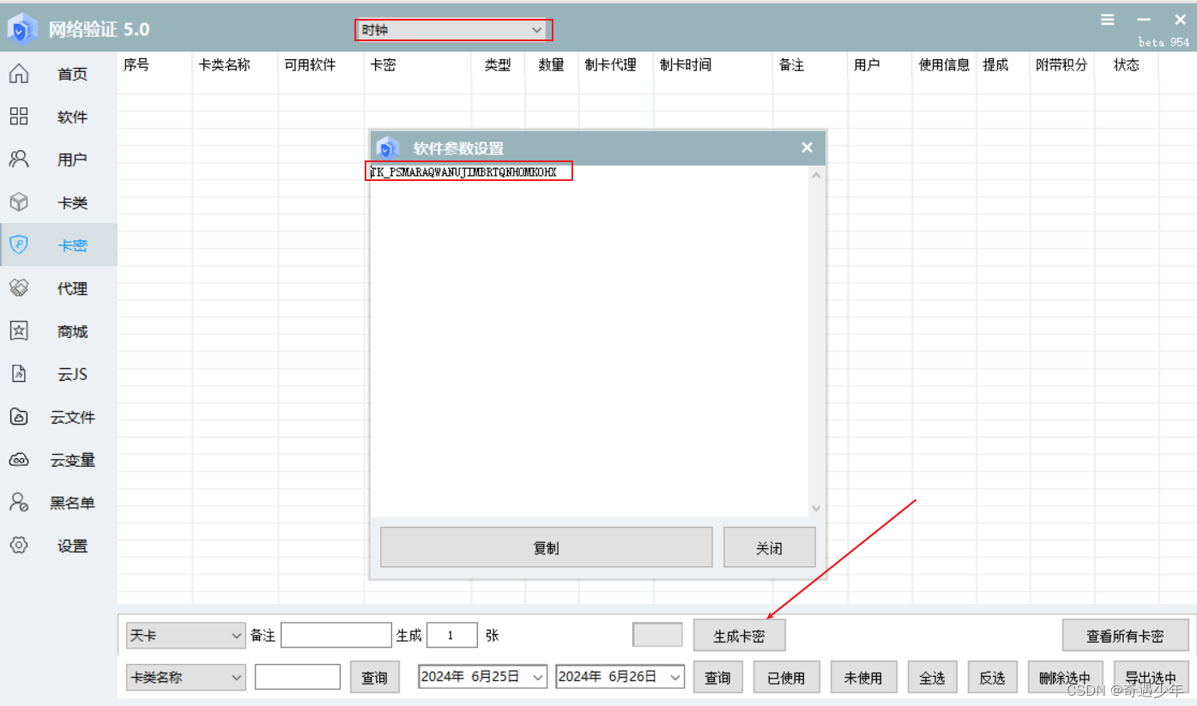This screenshot has height=706, width=1197.
Task: Click the cloud folder icon beside 云文件
Action: [x=19, y=417]
